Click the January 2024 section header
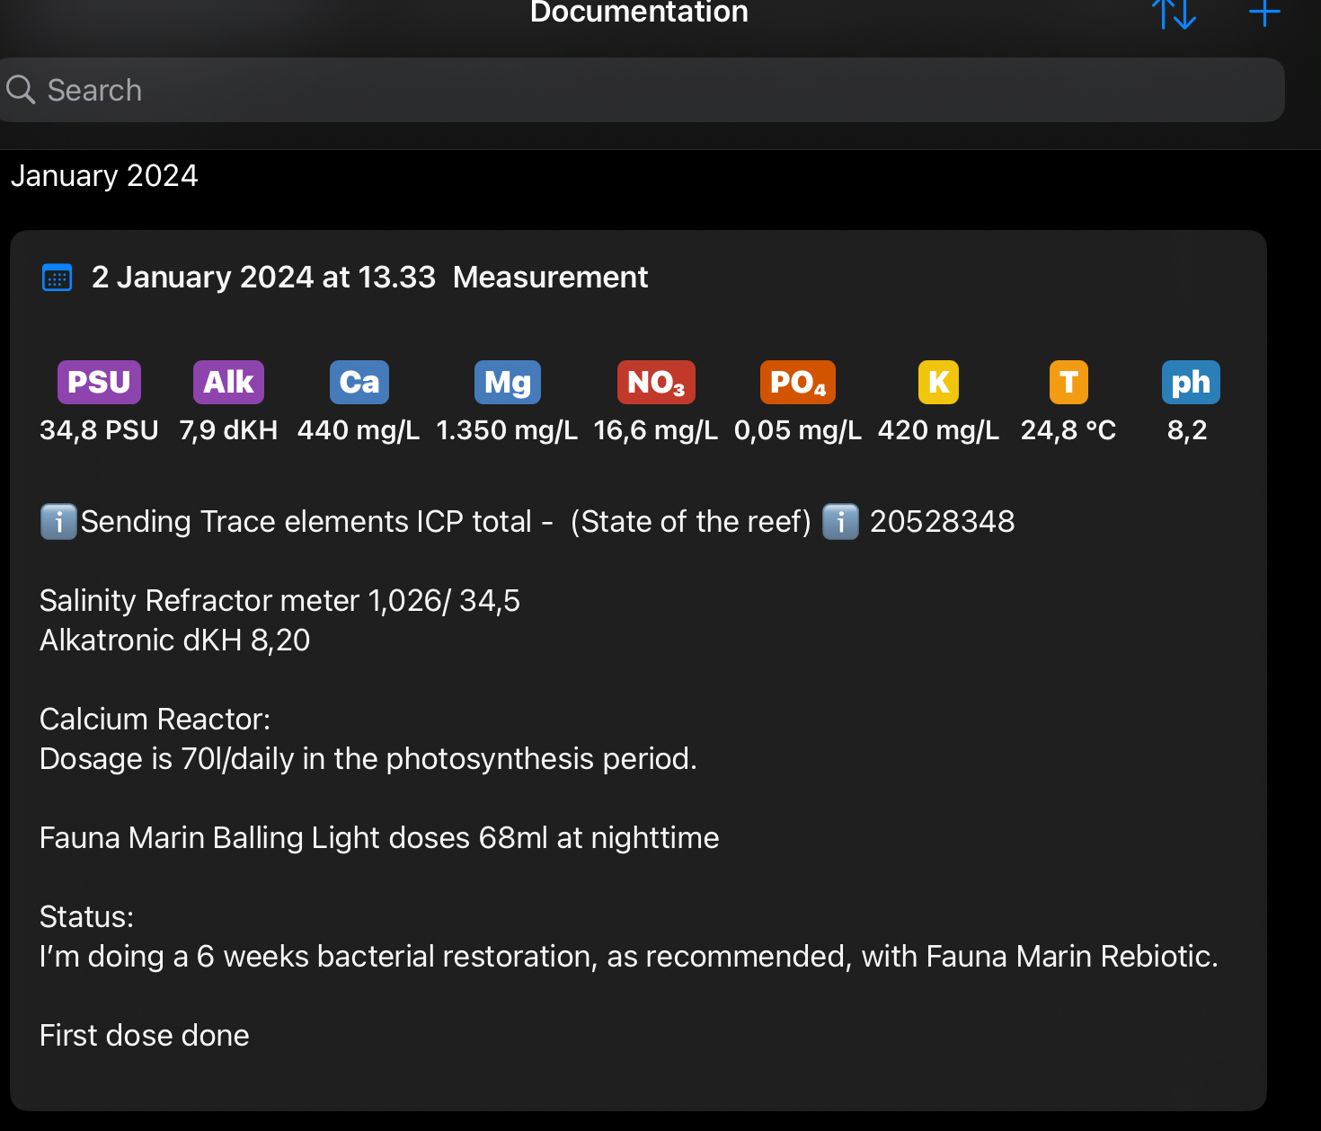This screenshot has width=1321, height=1131. point(104,176)
